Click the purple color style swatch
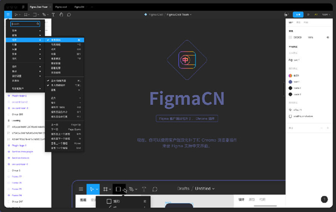The image size is (336, 212). click(x=290, y=82)
